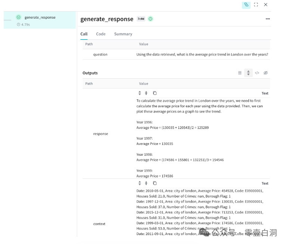Collapse the response value text

click(x=146, y=93)
